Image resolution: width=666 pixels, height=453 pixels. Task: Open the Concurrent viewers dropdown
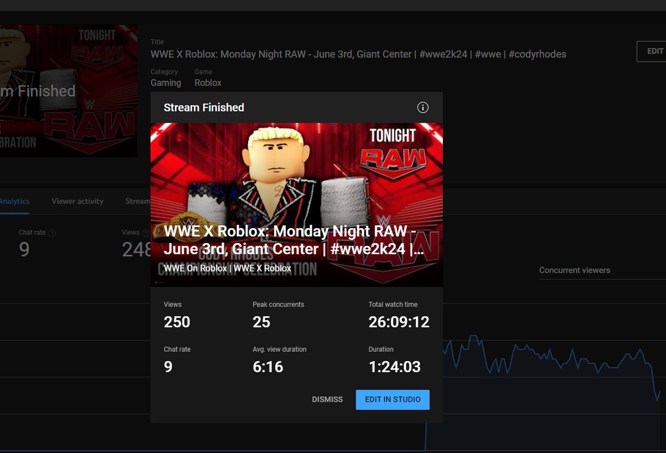pyautogui.click(x=602, y=270)
